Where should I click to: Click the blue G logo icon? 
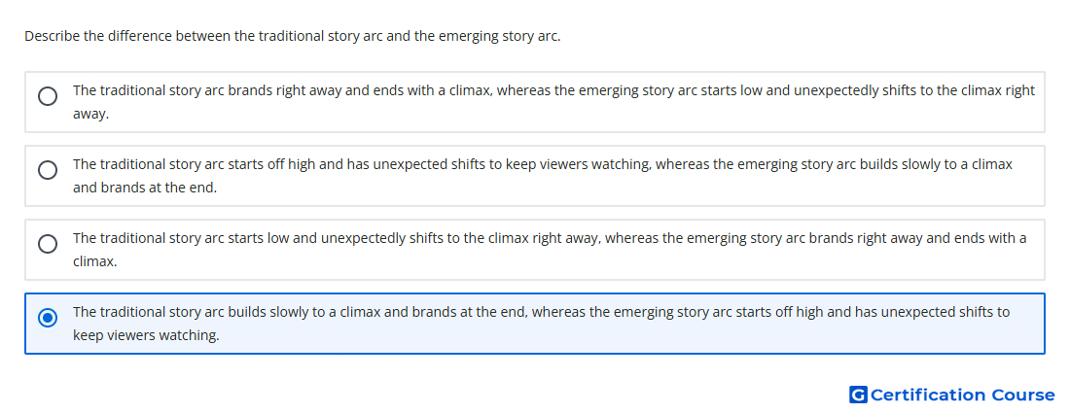[x=858, y=395]
